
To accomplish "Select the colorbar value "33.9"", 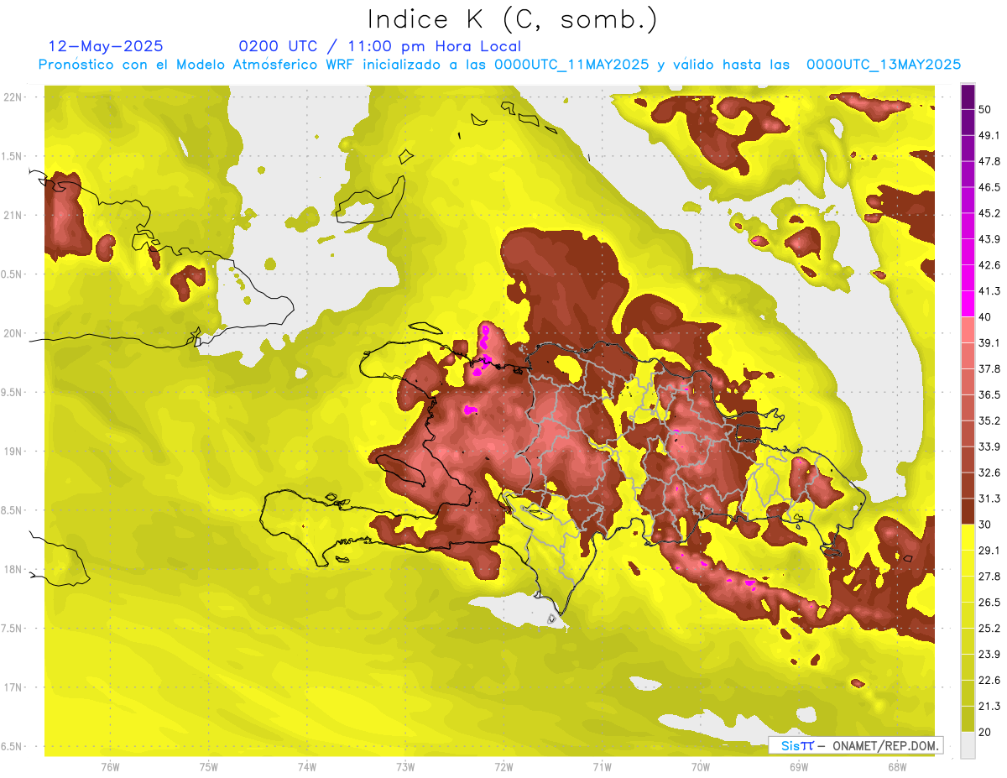I will tap(989, 446).
